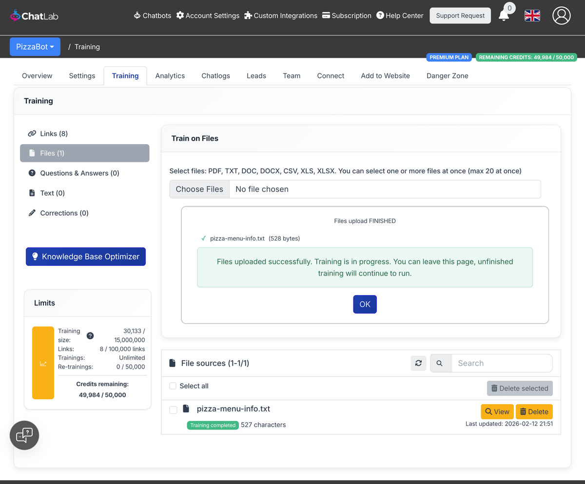Click the document icon beside pizza-menu-info.txt

tap(186, 409)
